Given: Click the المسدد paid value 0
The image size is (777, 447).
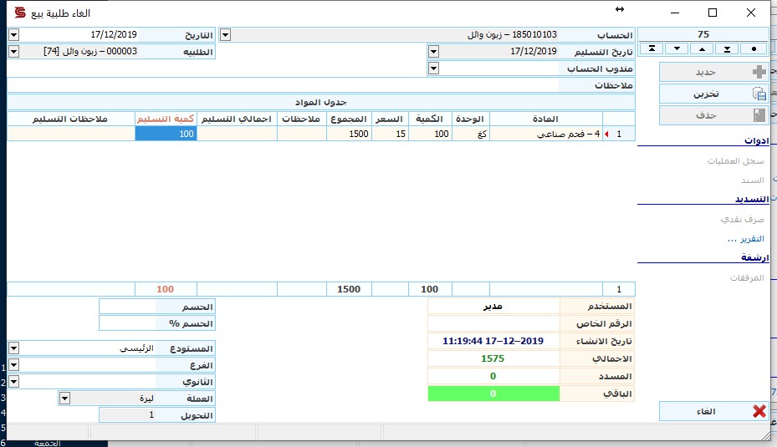Looking at the screenshot, I should (x=493, y=376).
